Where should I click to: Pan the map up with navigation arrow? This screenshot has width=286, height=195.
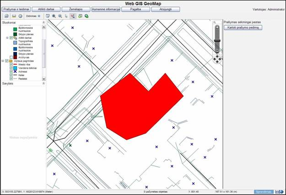point(217,57)
